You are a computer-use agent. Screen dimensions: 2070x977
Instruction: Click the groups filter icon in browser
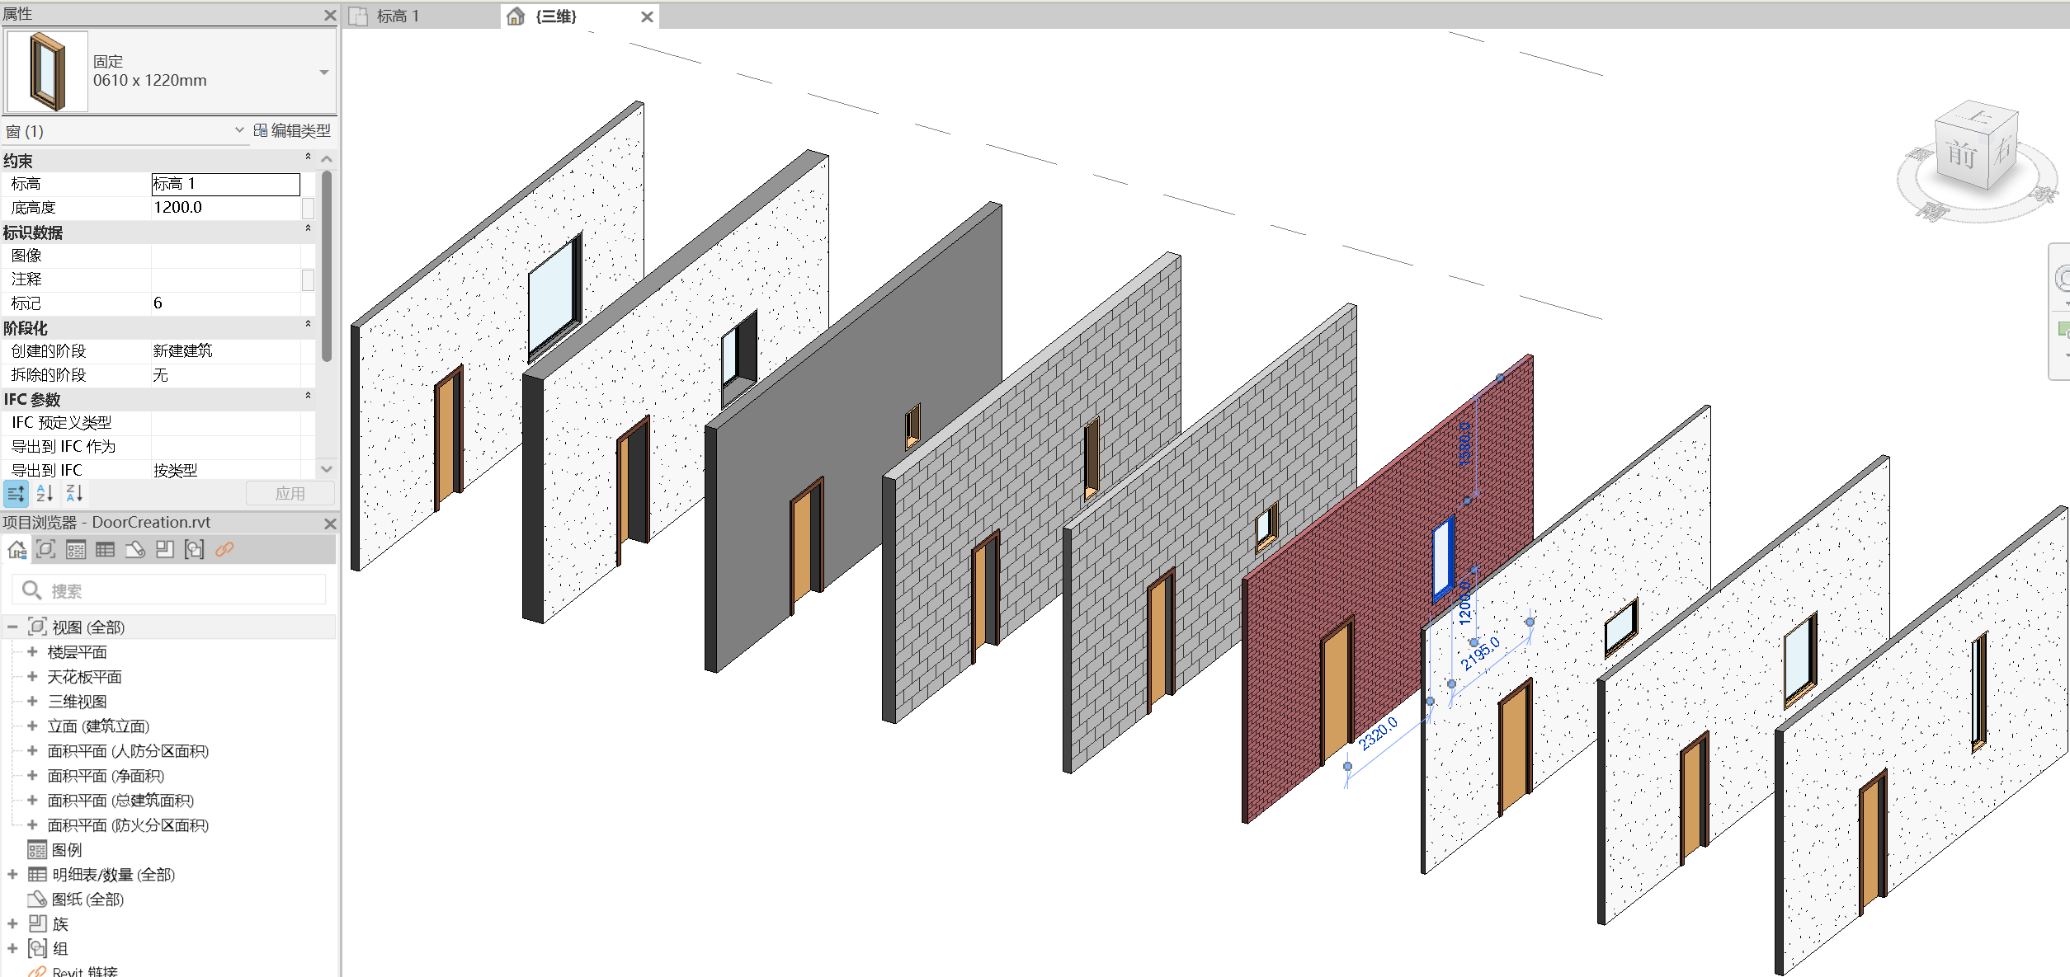coord(195,549)
